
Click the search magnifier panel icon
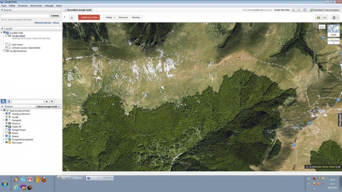[x=3, y=101]
